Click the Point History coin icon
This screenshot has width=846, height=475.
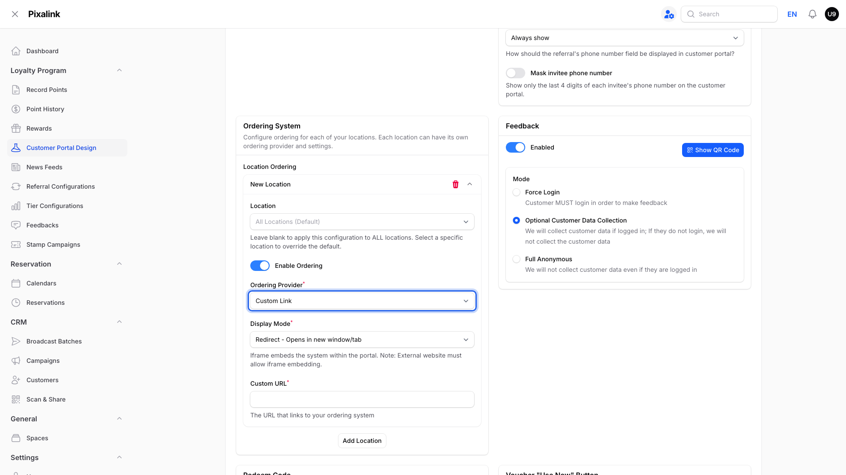(x=16, y=109)
